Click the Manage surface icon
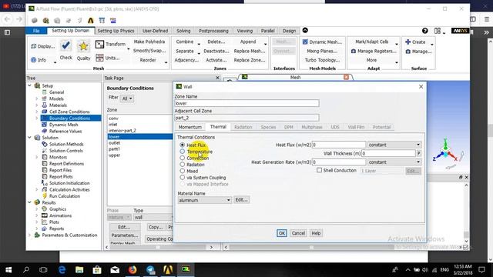 (x=408, y=52)
